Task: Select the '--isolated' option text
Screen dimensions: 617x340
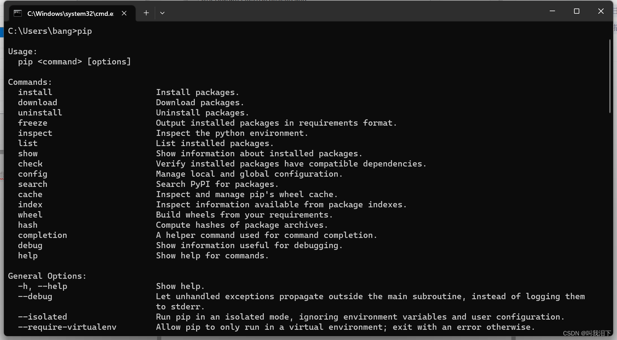Action: (x=42, y=316)
